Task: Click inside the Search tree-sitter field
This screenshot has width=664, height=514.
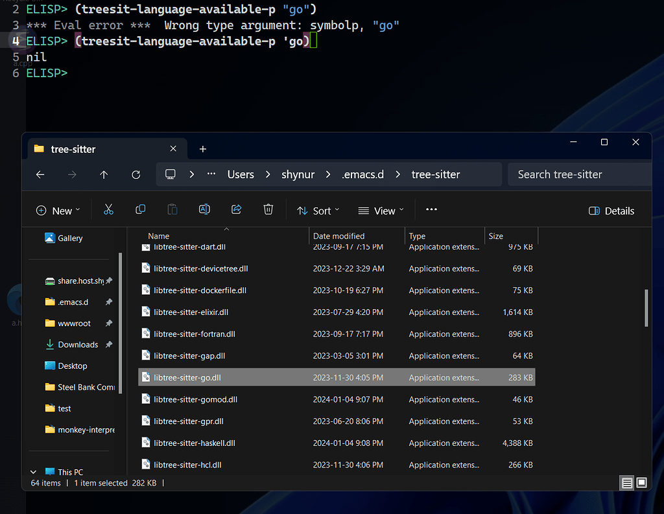Action: pyautogui.click(x=580, y=174)
